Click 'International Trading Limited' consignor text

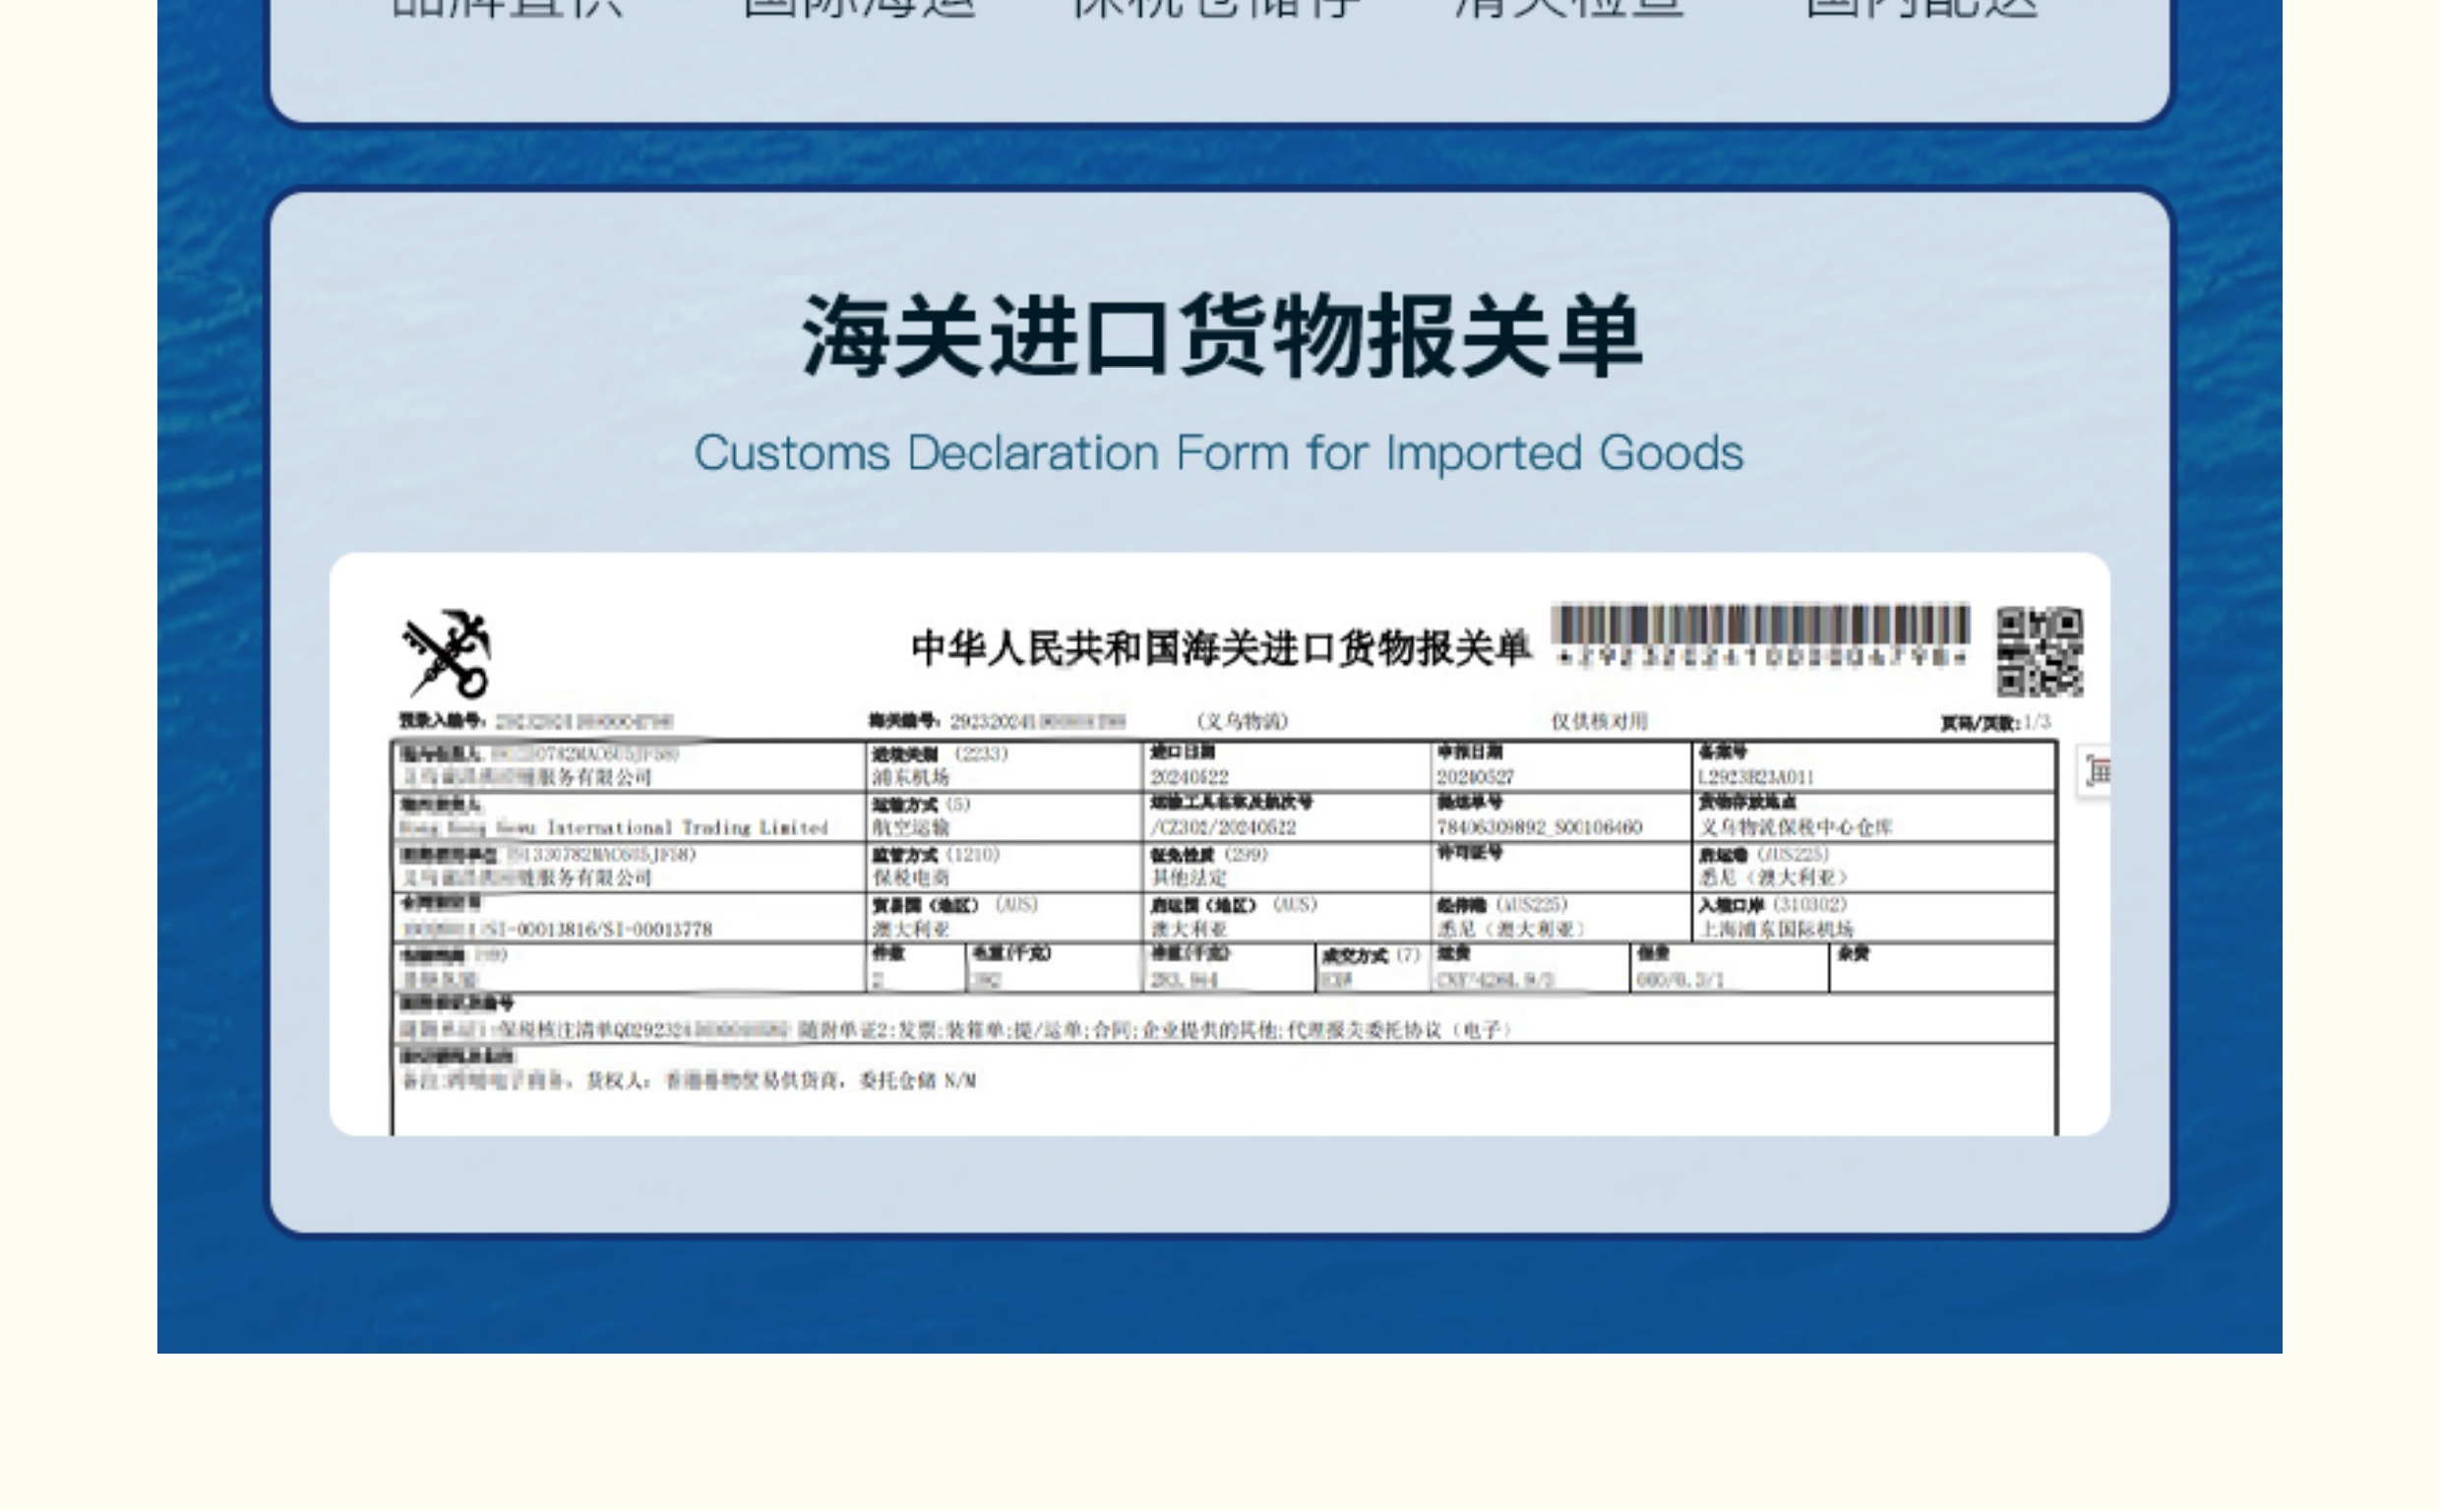688,827
